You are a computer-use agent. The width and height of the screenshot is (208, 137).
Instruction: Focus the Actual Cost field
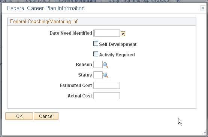coord(106,96)
